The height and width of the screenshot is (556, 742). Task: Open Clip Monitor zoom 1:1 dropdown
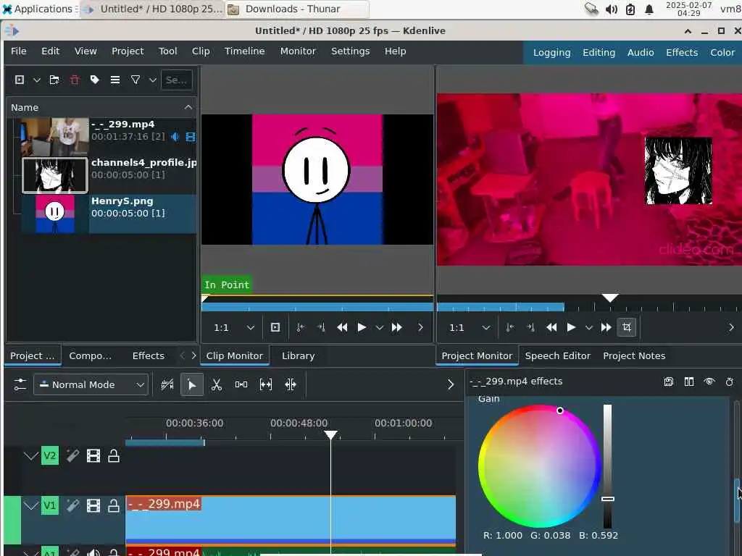(x=234, y=327)
